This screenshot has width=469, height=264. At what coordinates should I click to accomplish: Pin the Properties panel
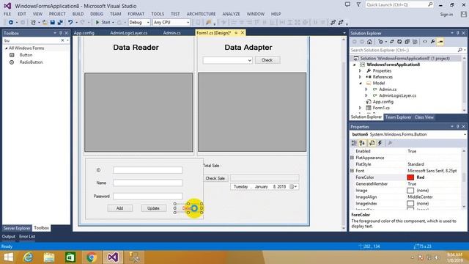(x=457, y=127)
